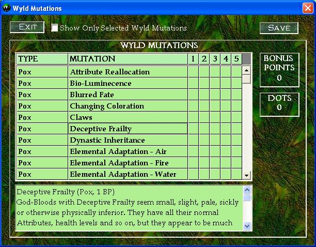
Task: Select the Claws mutation
Action: (128, 117)
